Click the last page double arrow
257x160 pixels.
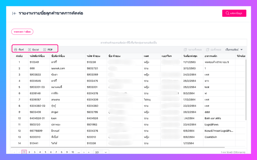point(89,152)
